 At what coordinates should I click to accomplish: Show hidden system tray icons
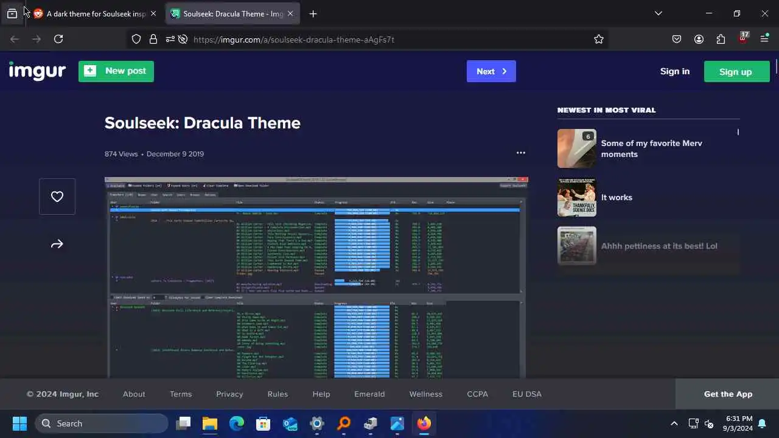[x=674, y=423]
